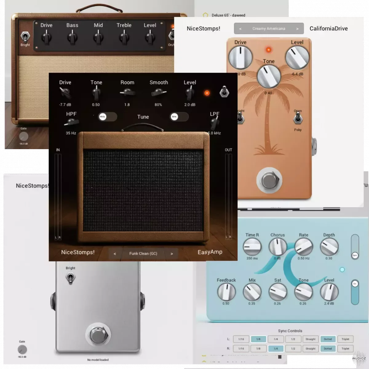Click the Level knob in EasyAmp

(190, 92)
